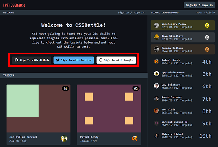
Task: Click score 834.56 {56} text
Action: click(18, 141)
